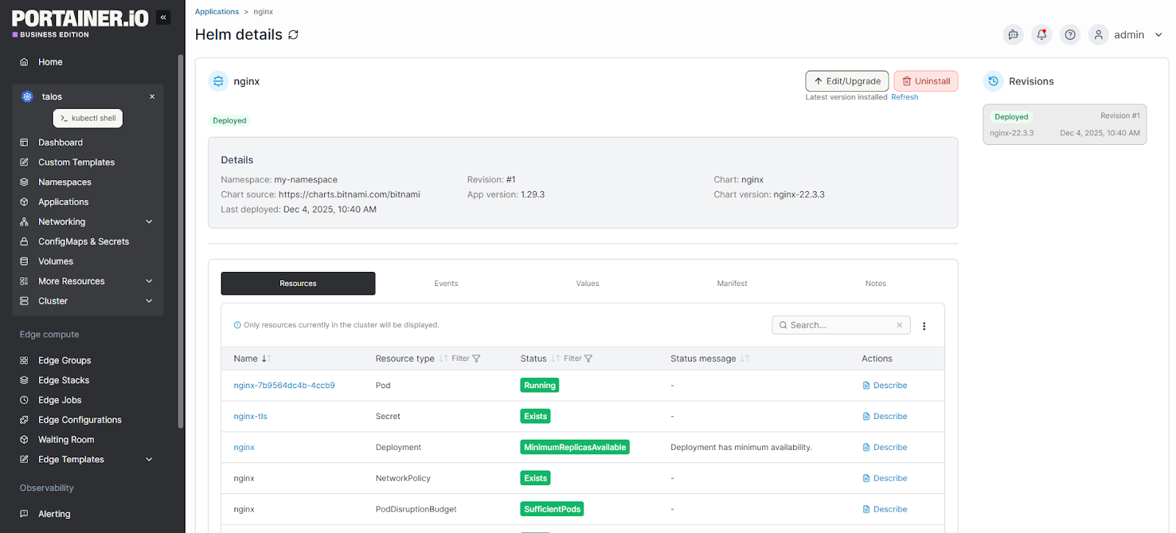Screen dimensions: 1176x533
Task: Click the red Uninstall button
Action: 926,81
